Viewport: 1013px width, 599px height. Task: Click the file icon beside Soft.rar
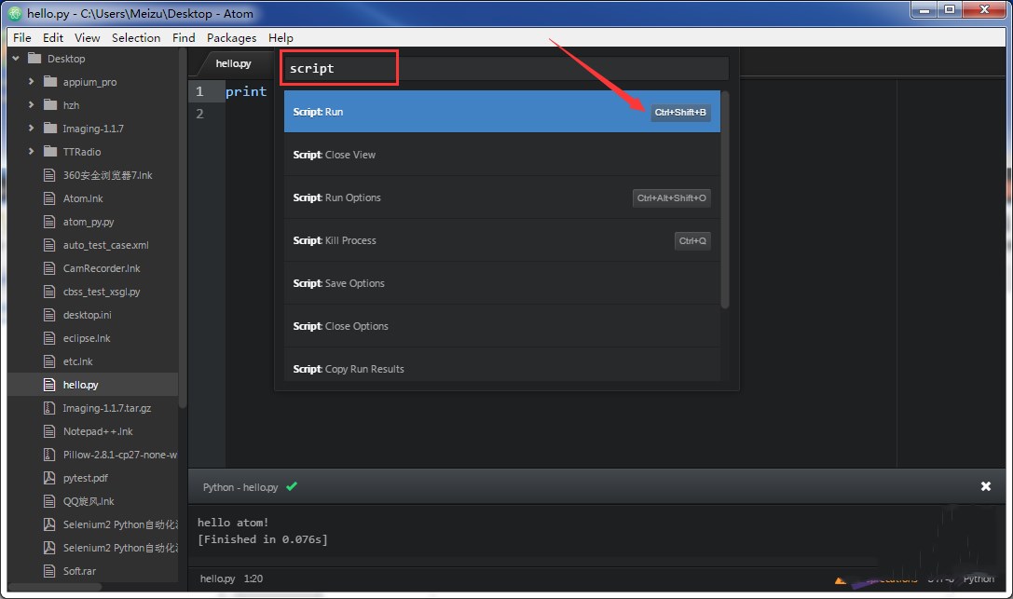[49, 571]
